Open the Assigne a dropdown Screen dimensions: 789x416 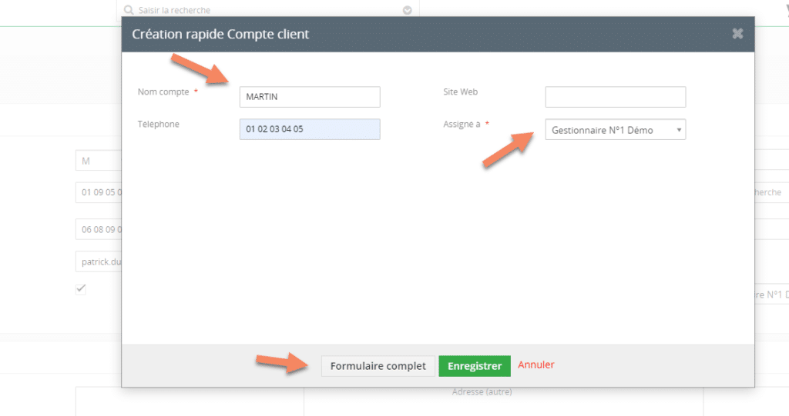click(615, 130)
